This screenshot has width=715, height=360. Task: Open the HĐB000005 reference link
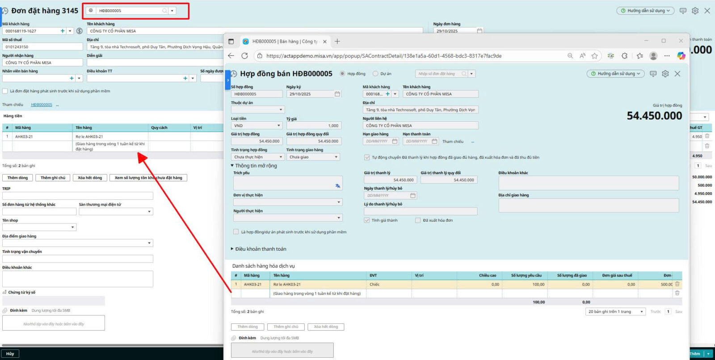pos(41,105)
